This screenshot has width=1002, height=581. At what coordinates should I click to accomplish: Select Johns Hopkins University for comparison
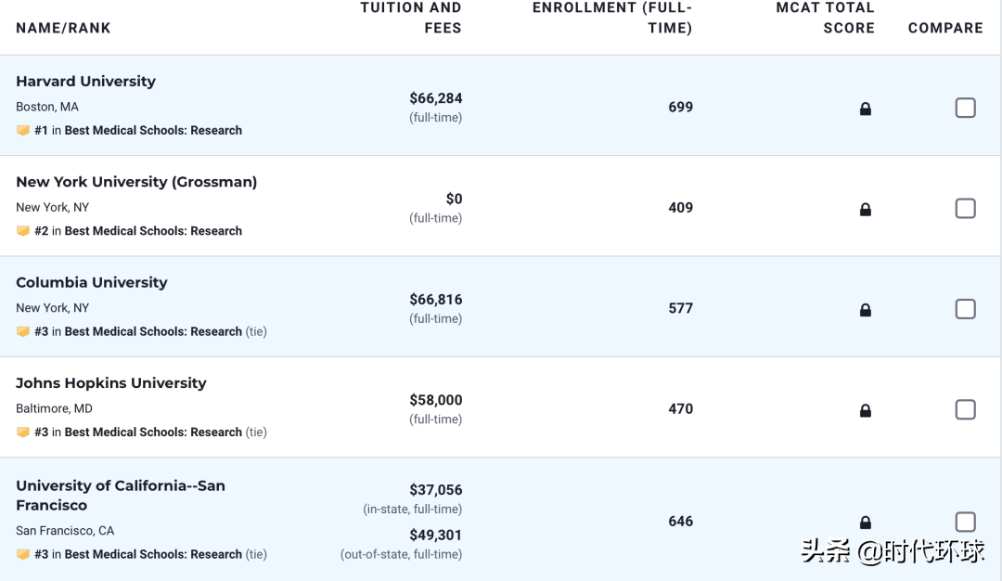point(965,409)
